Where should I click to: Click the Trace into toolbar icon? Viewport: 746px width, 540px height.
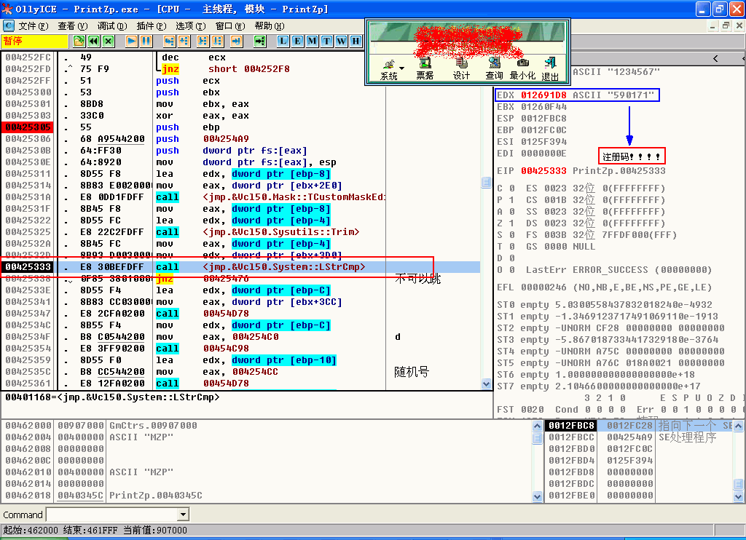point(203,41)
